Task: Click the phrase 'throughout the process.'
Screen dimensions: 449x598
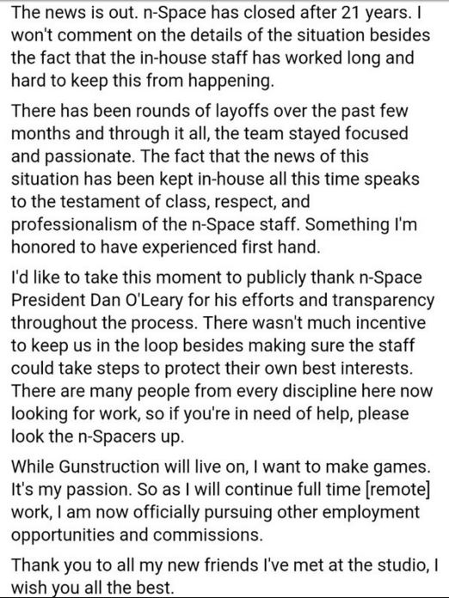Action: click(104, 323)
